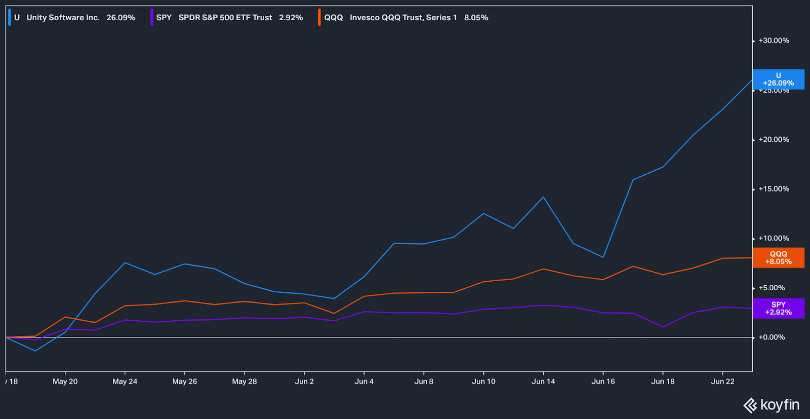Select the QQQ Invesco QQQ Trust legend entry
Image resolution: width=810 pixels, height=419 pixels.
point(407,17)
